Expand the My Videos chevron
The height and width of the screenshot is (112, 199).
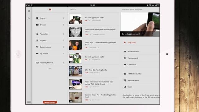tap(63, 54)
